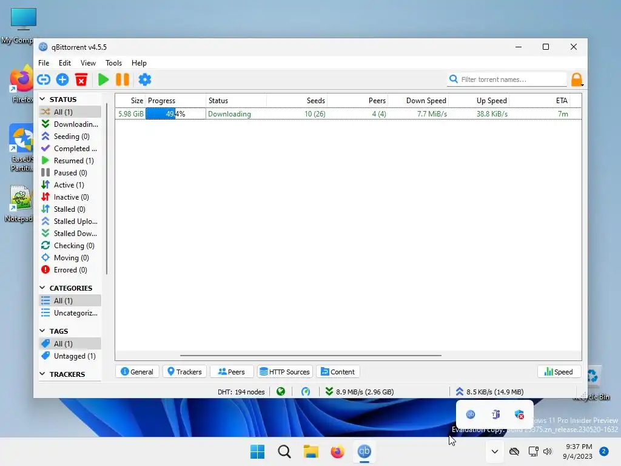
Task: Select the Stalled Uploading filter
Action: [70, 221]
